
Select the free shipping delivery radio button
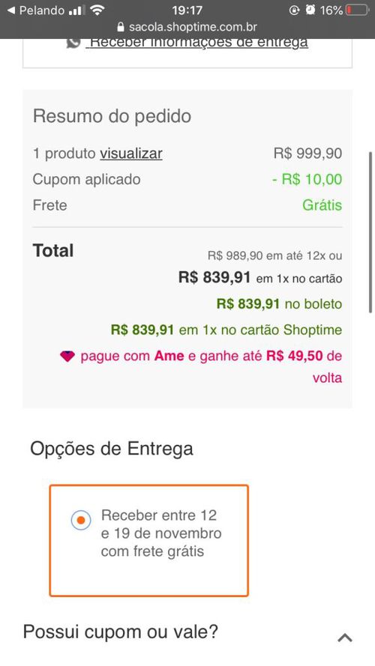point(81,520)
